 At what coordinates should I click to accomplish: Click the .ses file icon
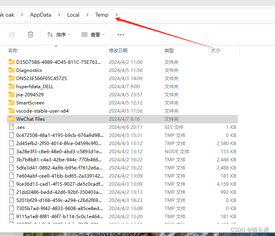[11, 127]
